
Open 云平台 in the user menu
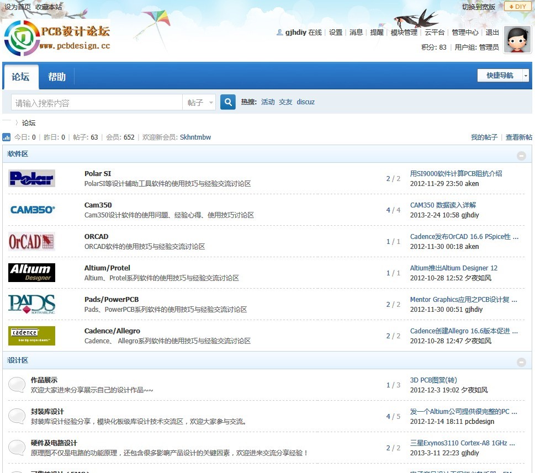click(x=435, y=33)
